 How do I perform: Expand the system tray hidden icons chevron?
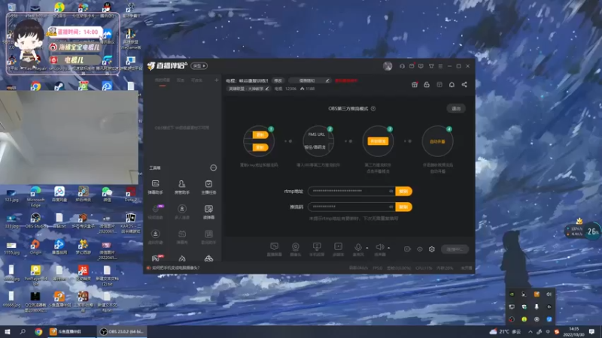click(531, 331)
